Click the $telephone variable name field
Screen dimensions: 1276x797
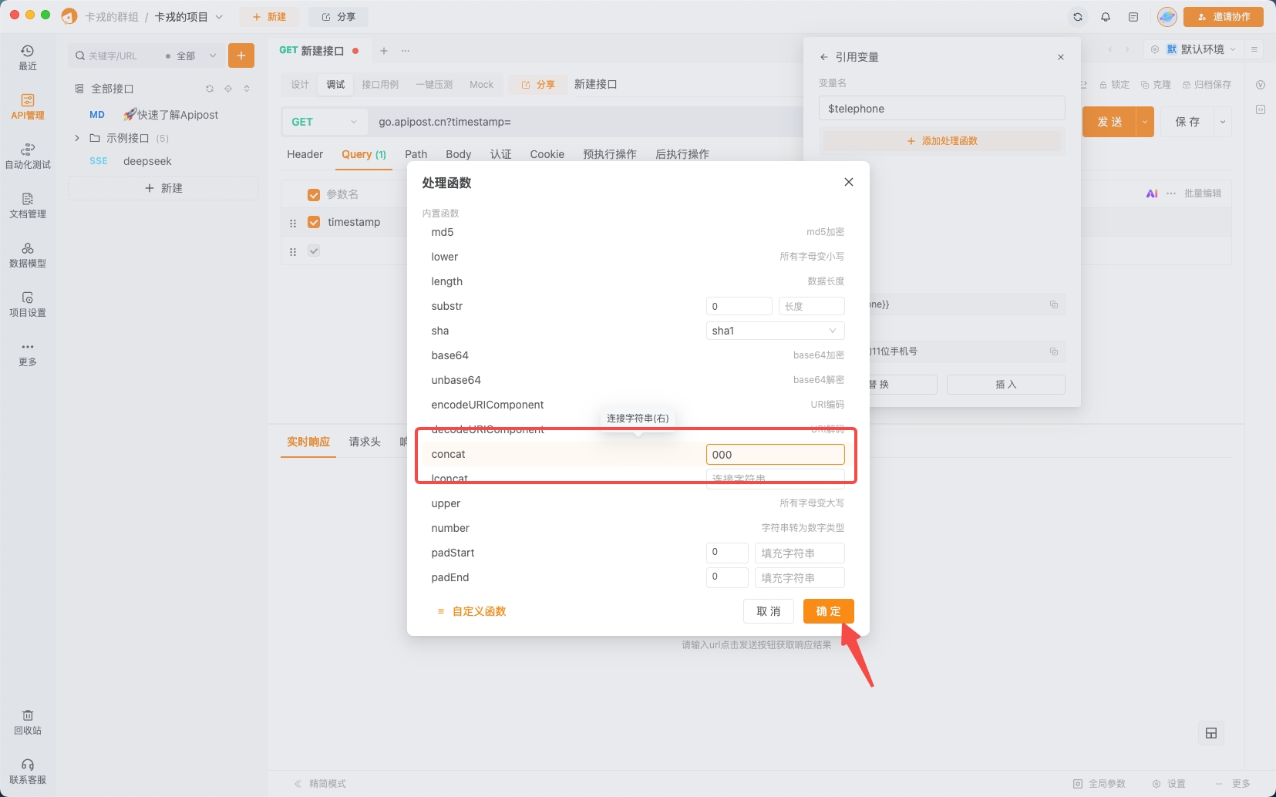942,109
